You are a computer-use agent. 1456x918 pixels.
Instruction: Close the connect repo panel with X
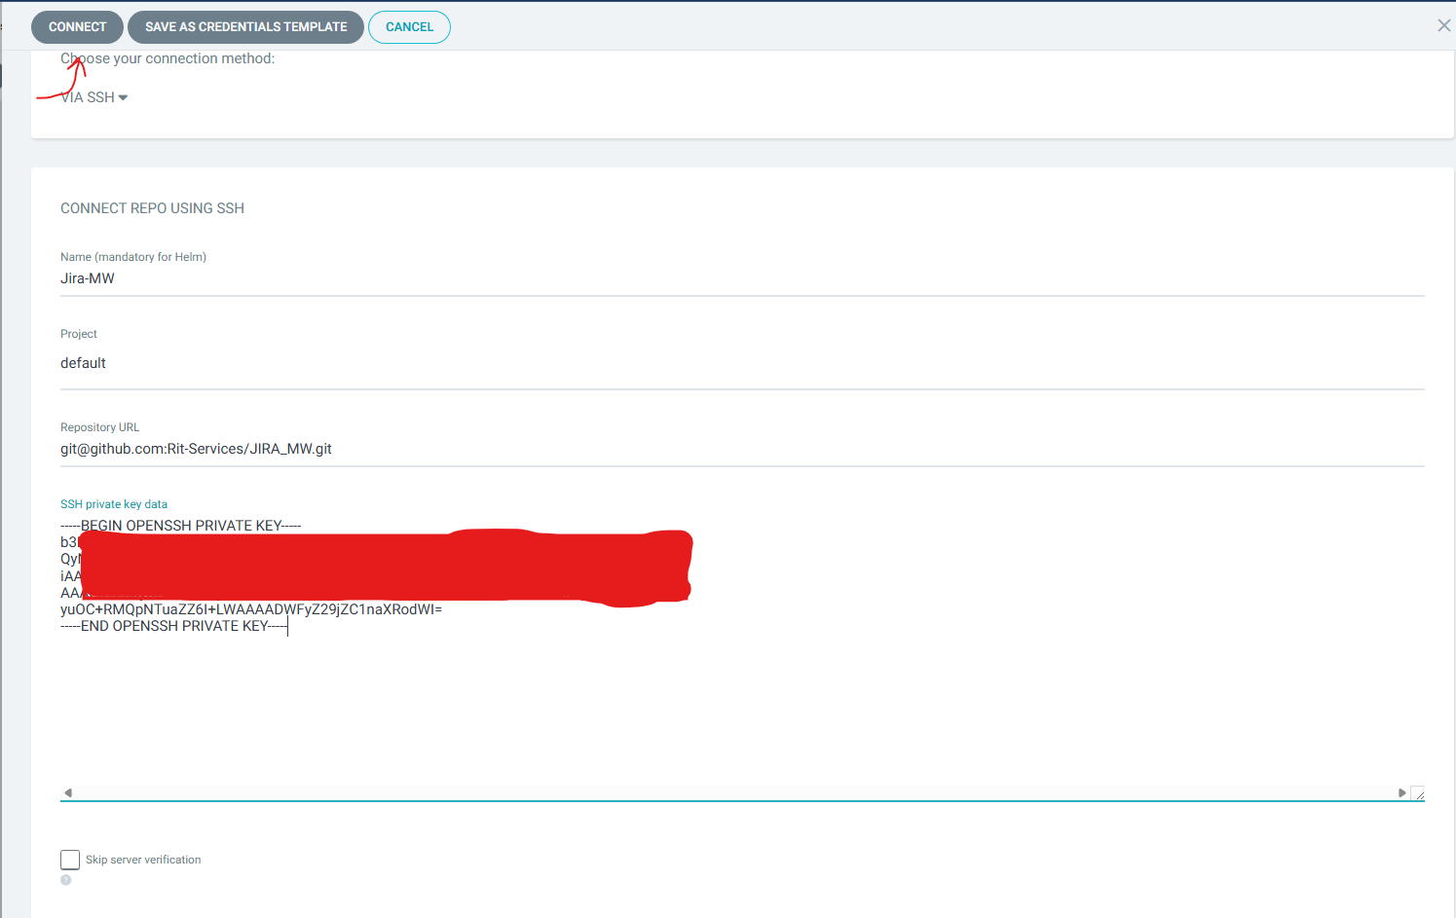tap(1443, 25)
